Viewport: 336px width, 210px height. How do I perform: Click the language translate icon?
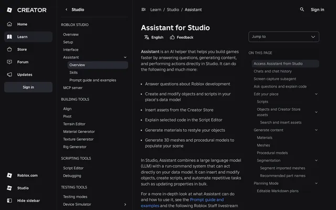[146, 37]
